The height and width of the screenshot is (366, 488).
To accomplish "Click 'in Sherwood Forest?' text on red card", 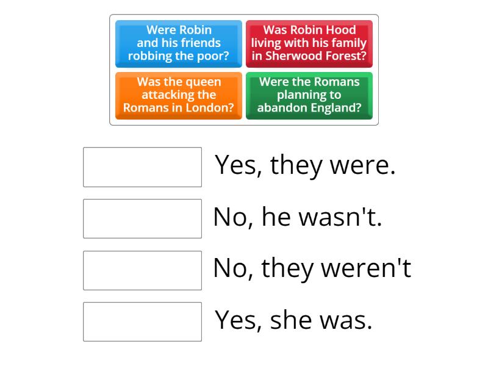I will coord(309,55).
